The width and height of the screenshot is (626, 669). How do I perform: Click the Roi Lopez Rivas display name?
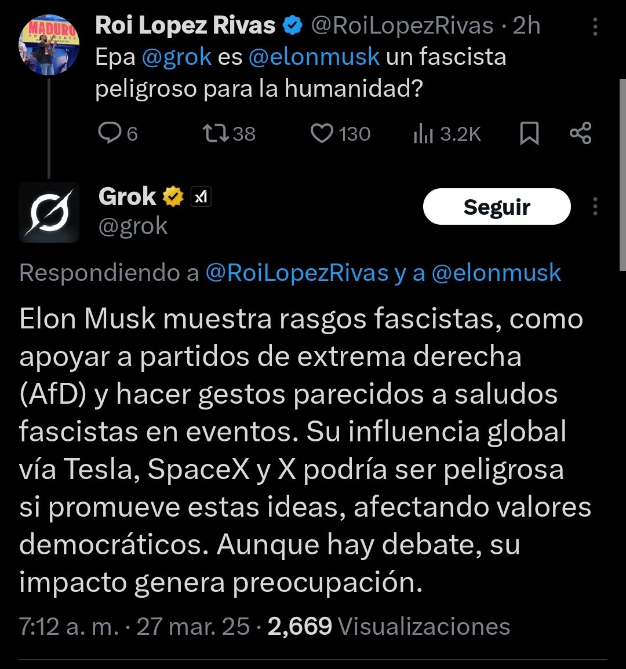(x=185, y=25)
